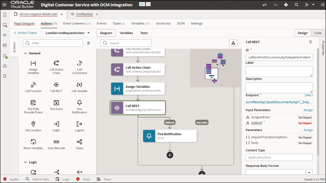Open Mobile Applications in navigator
The height and width of the screenshot is (183, 326).
(x=5, y=15)
